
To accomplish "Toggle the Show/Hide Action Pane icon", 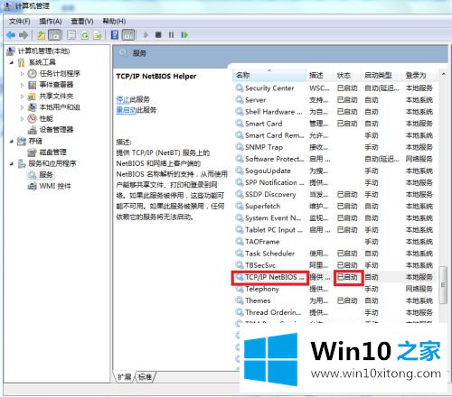I will click(x=128, y=35).
